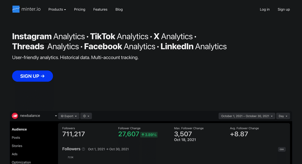Select Stories in the sidebar
Image resolution: width=302 pixels, height=164 pixels.
(x=17, y=146)
